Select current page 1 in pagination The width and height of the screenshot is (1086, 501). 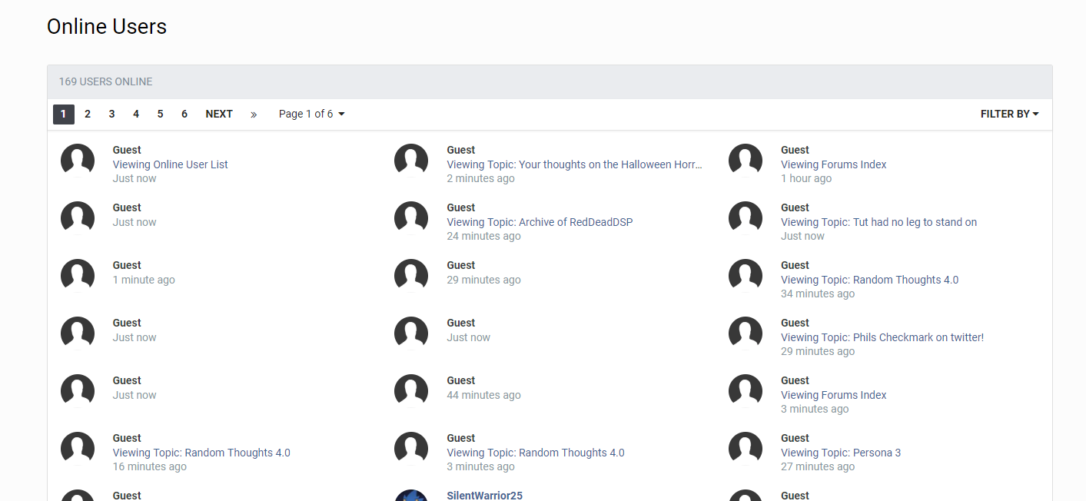pyautogui.click(x=64, y=114)
